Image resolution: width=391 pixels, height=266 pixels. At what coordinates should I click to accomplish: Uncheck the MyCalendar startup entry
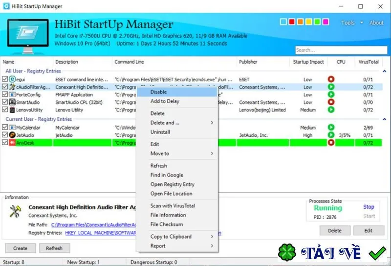(x=5, y=127)
